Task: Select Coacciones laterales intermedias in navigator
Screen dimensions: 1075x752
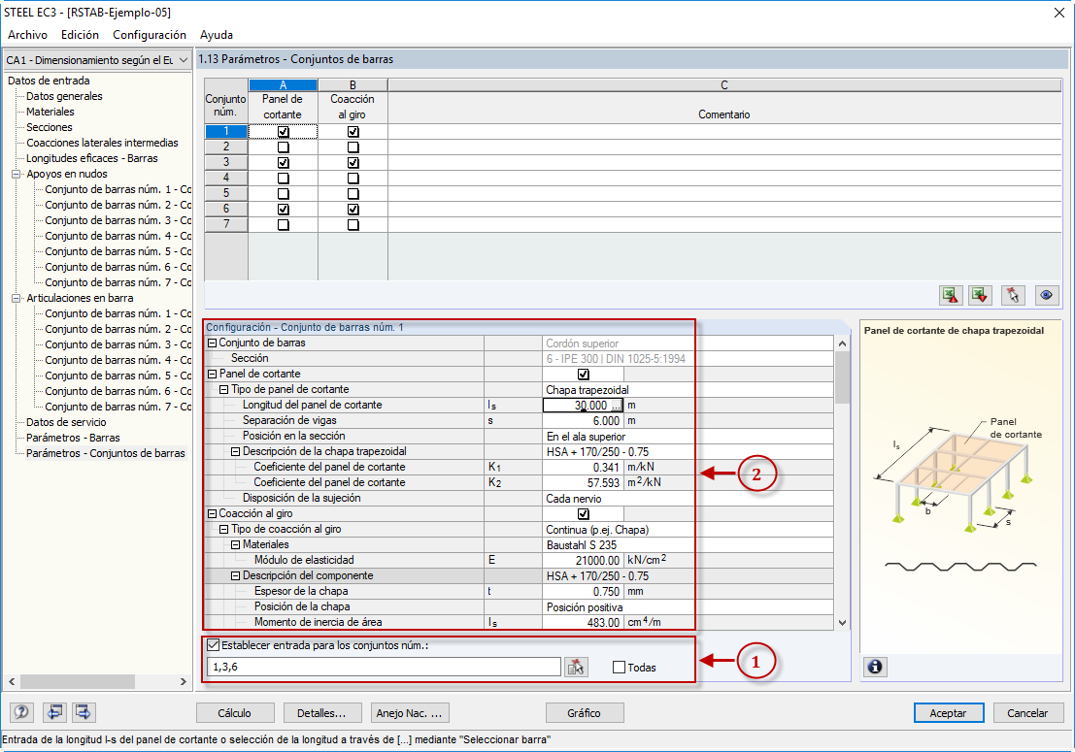Action: coord(102,144)
